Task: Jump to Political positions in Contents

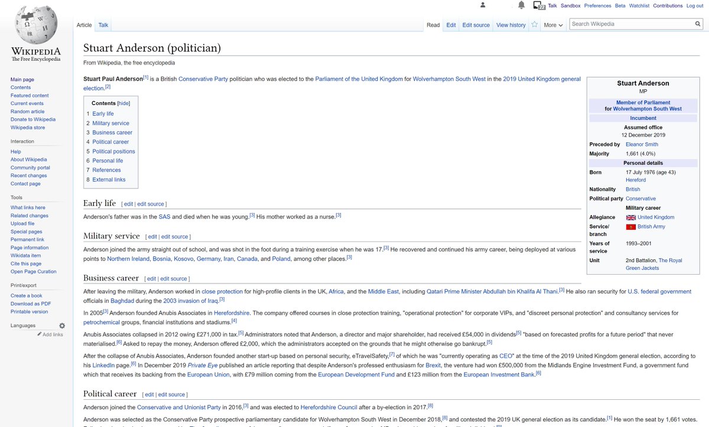Action: point(113,151)
